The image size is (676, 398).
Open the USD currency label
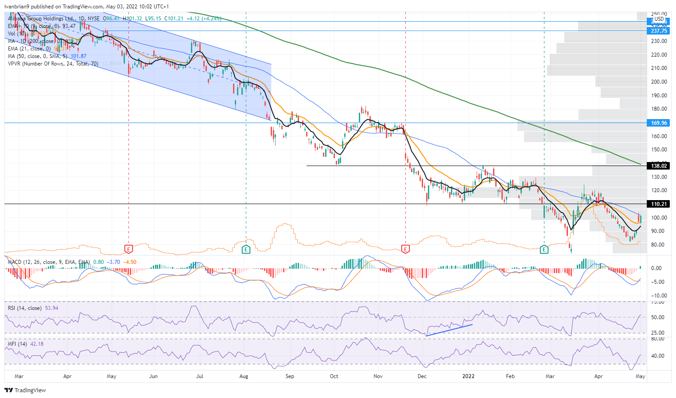point(659,19)
